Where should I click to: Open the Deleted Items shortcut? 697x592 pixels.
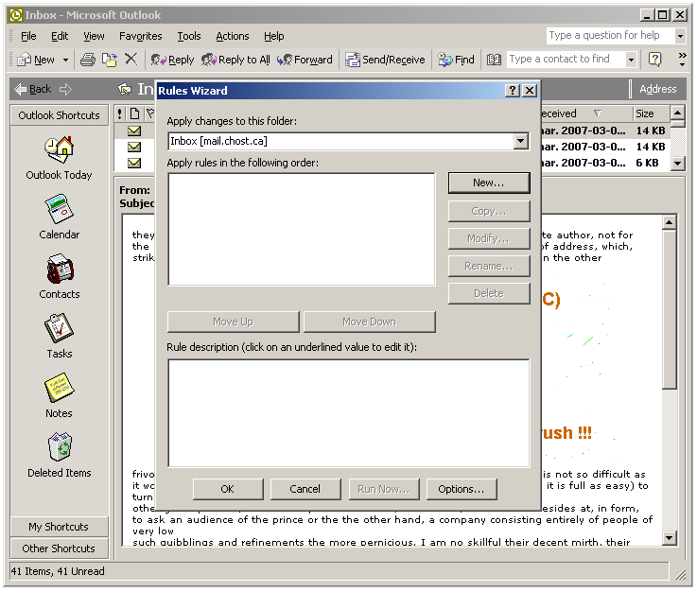(x=60, y=455)
